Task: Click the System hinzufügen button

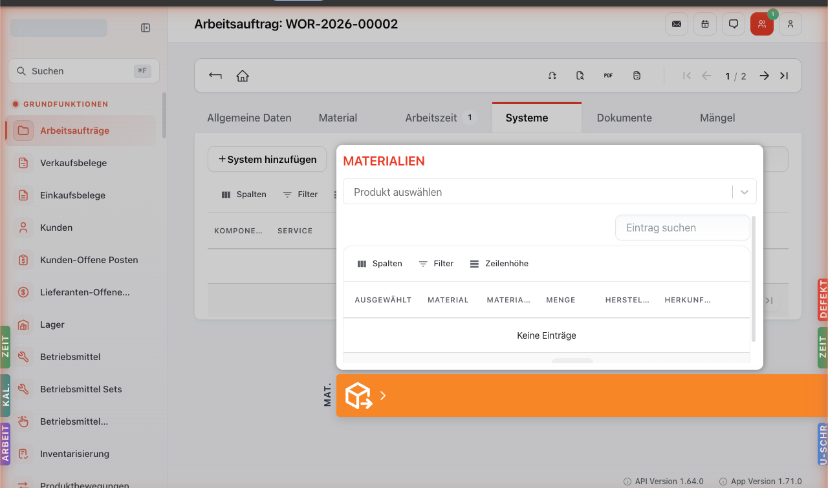Action: 267,159
